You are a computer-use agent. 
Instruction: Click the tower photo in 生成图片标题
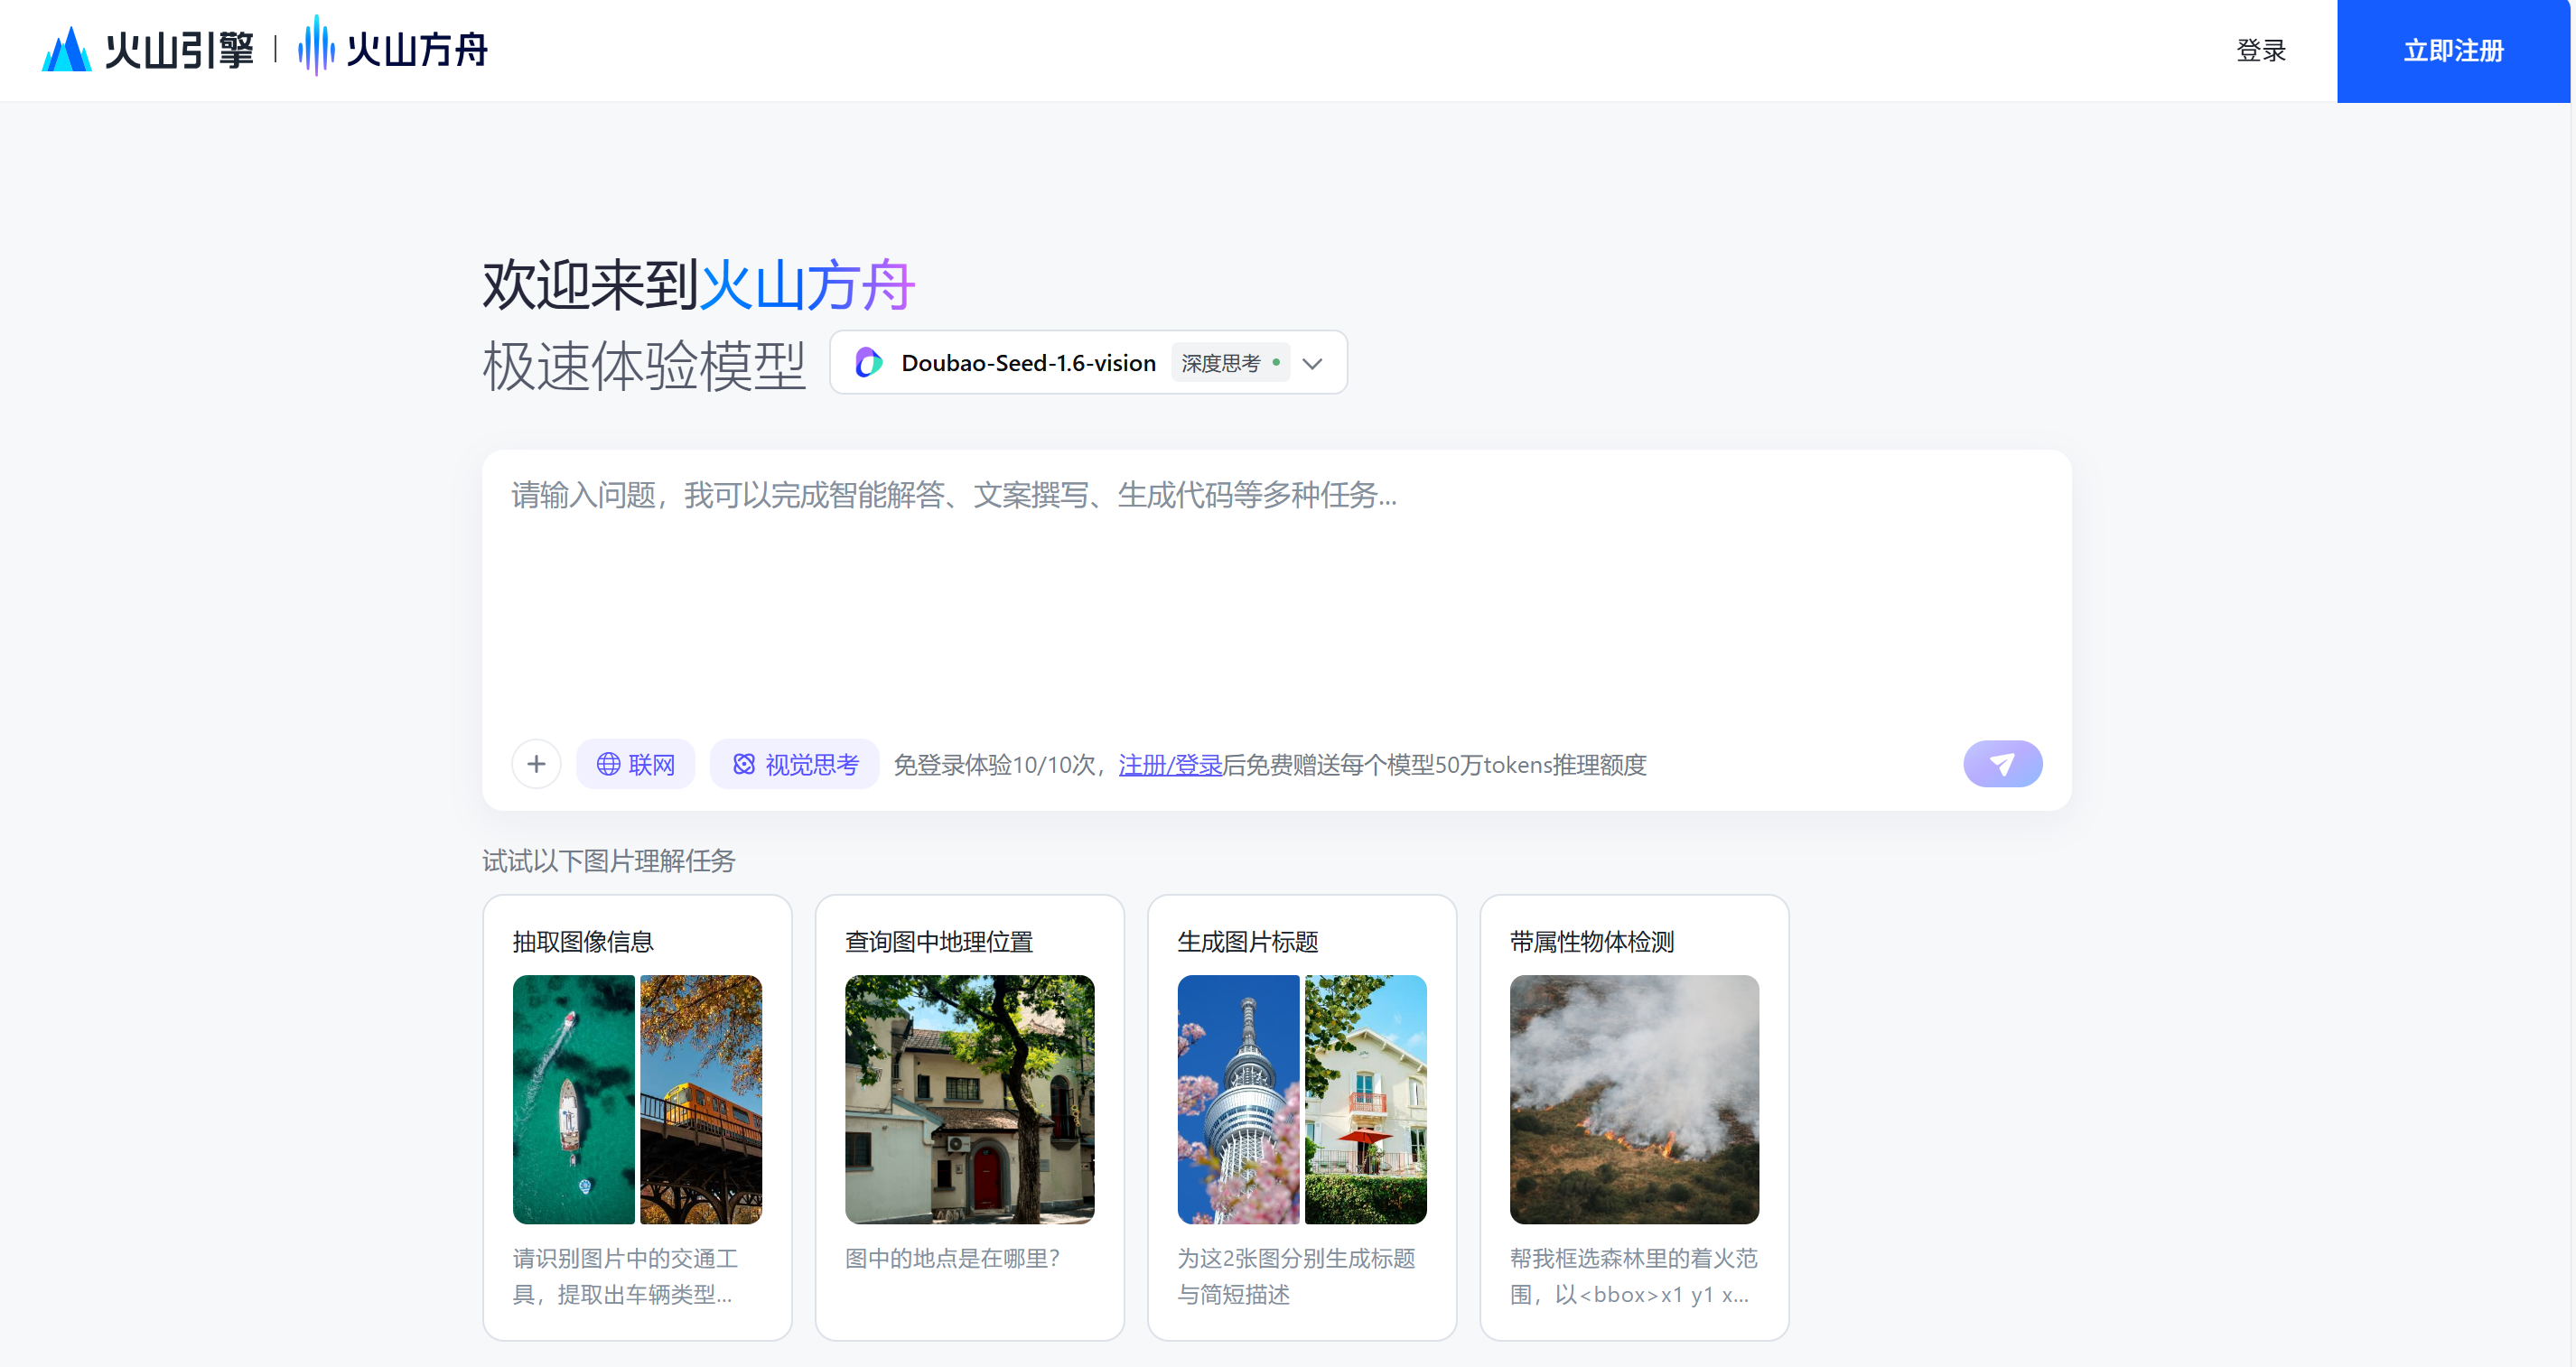click(1238, 1099)
